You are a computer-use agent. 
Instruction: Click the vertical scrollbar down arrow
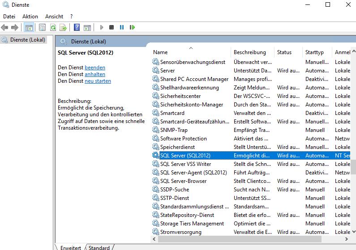pos(354,232)
